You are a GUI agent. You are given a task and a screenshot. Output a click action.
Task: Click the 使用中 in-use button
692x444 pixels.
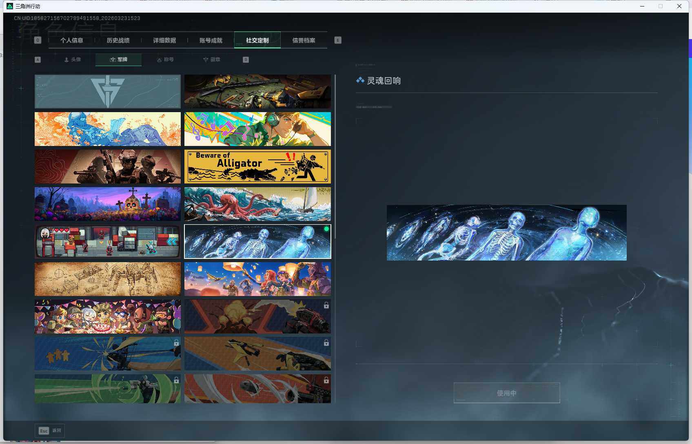506,393
